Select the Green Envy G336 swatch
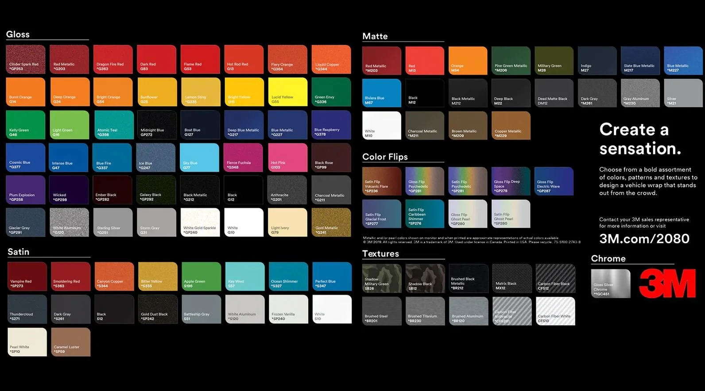 pos(331,92)
